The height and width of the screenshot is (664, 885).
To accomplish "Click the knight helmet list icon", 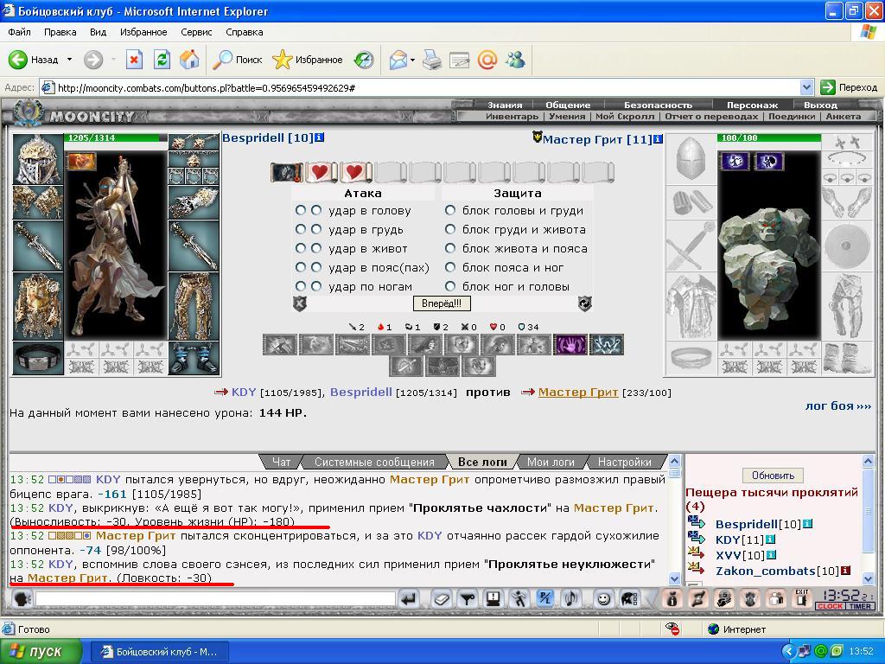I will [x=629, y=598].
